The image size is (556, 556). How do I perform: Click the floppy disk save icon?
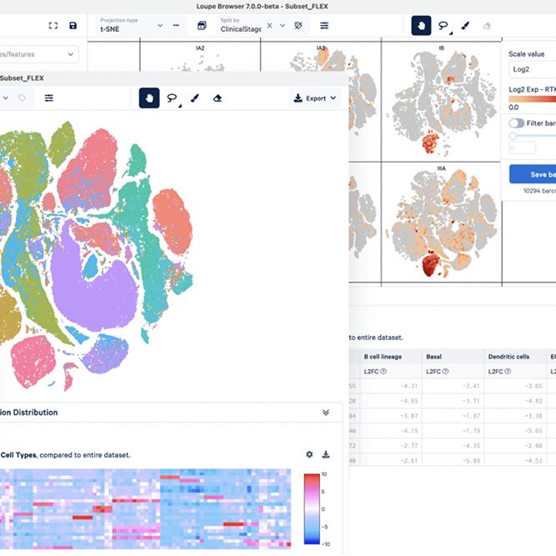tap(73, 26)
